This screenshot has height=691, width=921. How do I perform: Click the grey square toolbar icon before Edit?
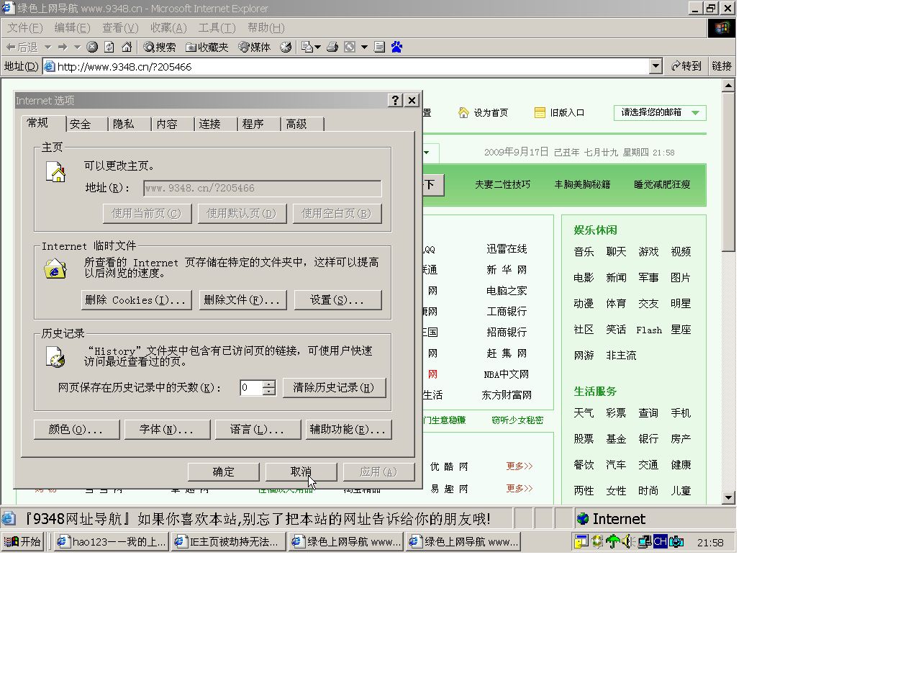click(350, 47)
